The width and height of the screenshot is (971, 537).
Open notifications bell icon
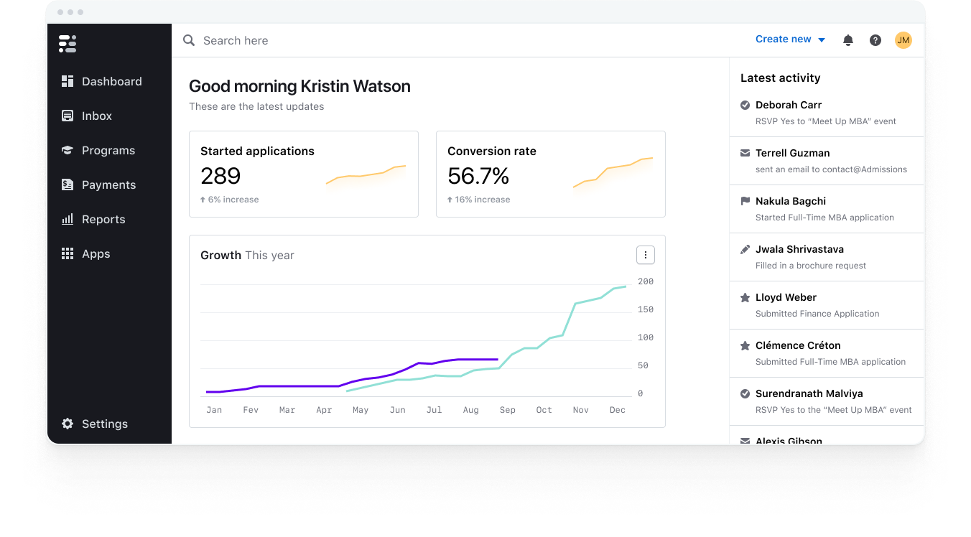click(848, 40)
